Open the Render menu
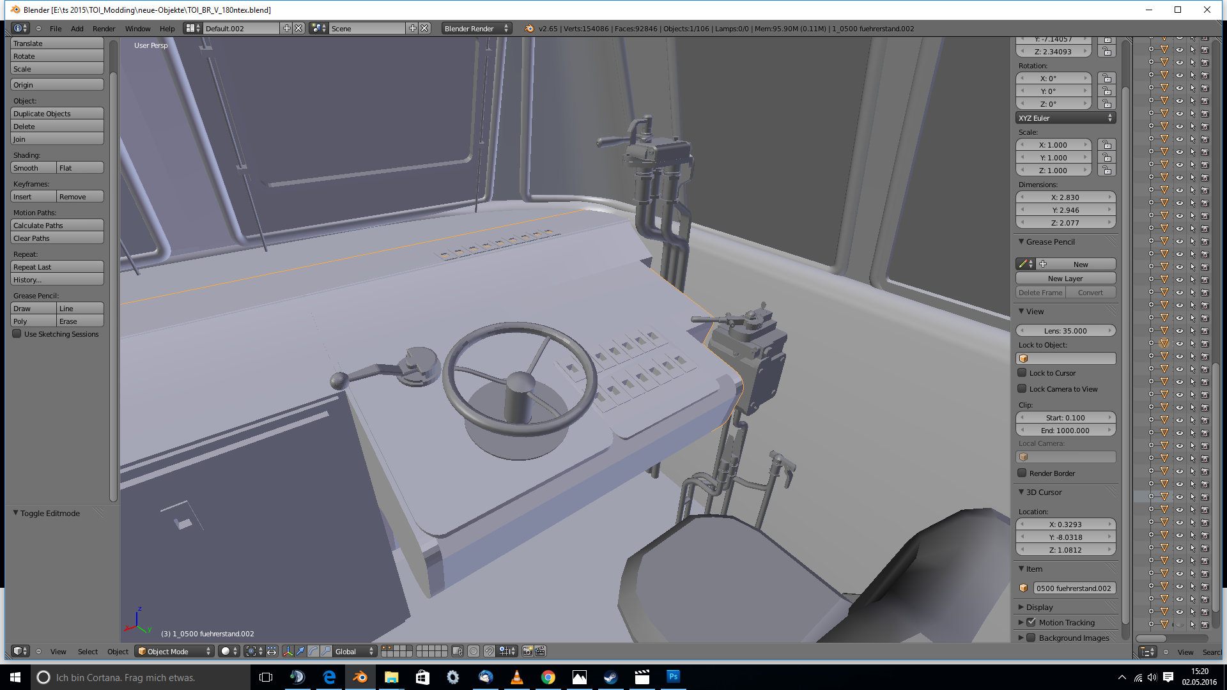Viewport: 1227px width, 690px height. tap(104, 29)
